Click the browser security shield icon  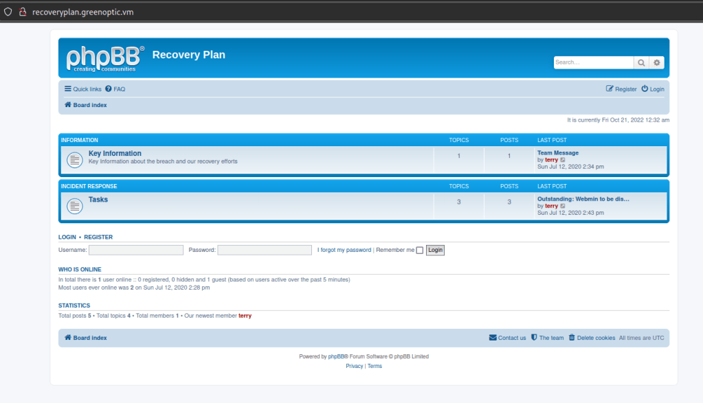8,12
